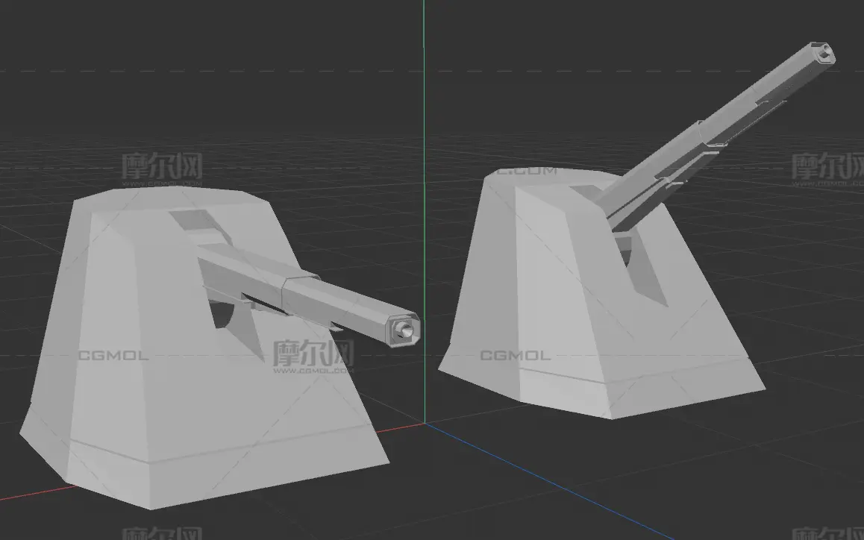This screenshot has width=864, height=540.
Task: Click the CGMOL watermark on right turret
Action: 515,356
